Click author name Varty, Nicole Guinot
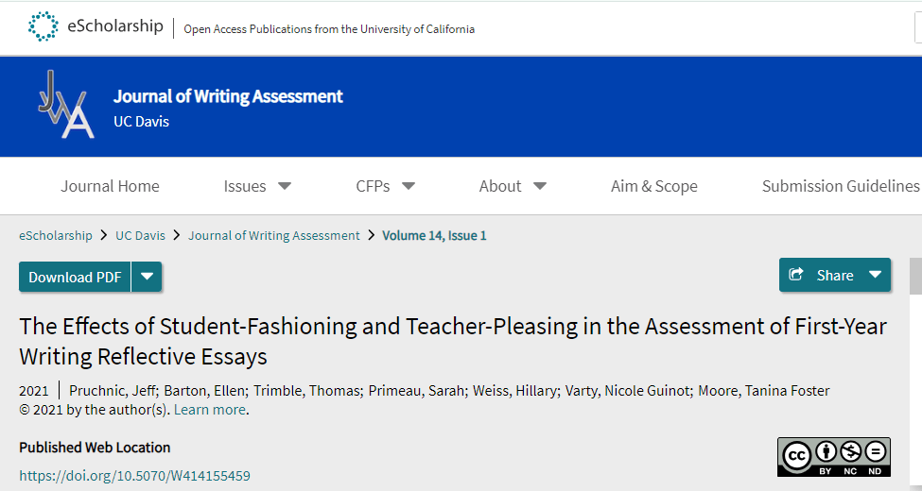The height and width of the screenshot is (491, 922). click(627, 391)
